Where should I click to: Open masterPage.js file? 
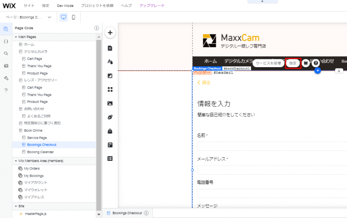[35, 214]
